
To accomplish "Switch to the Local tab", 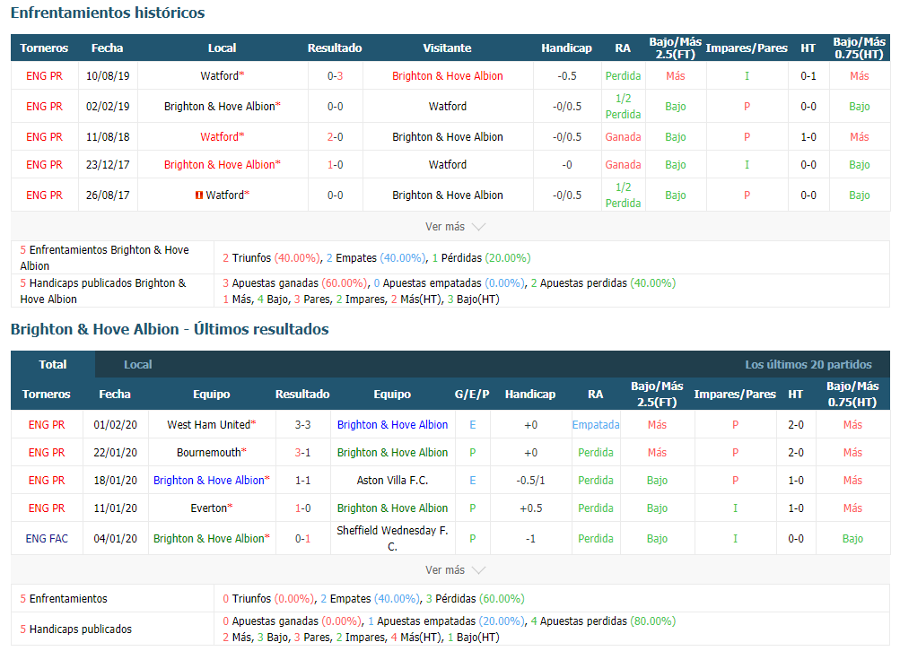I will pos(138,364).
